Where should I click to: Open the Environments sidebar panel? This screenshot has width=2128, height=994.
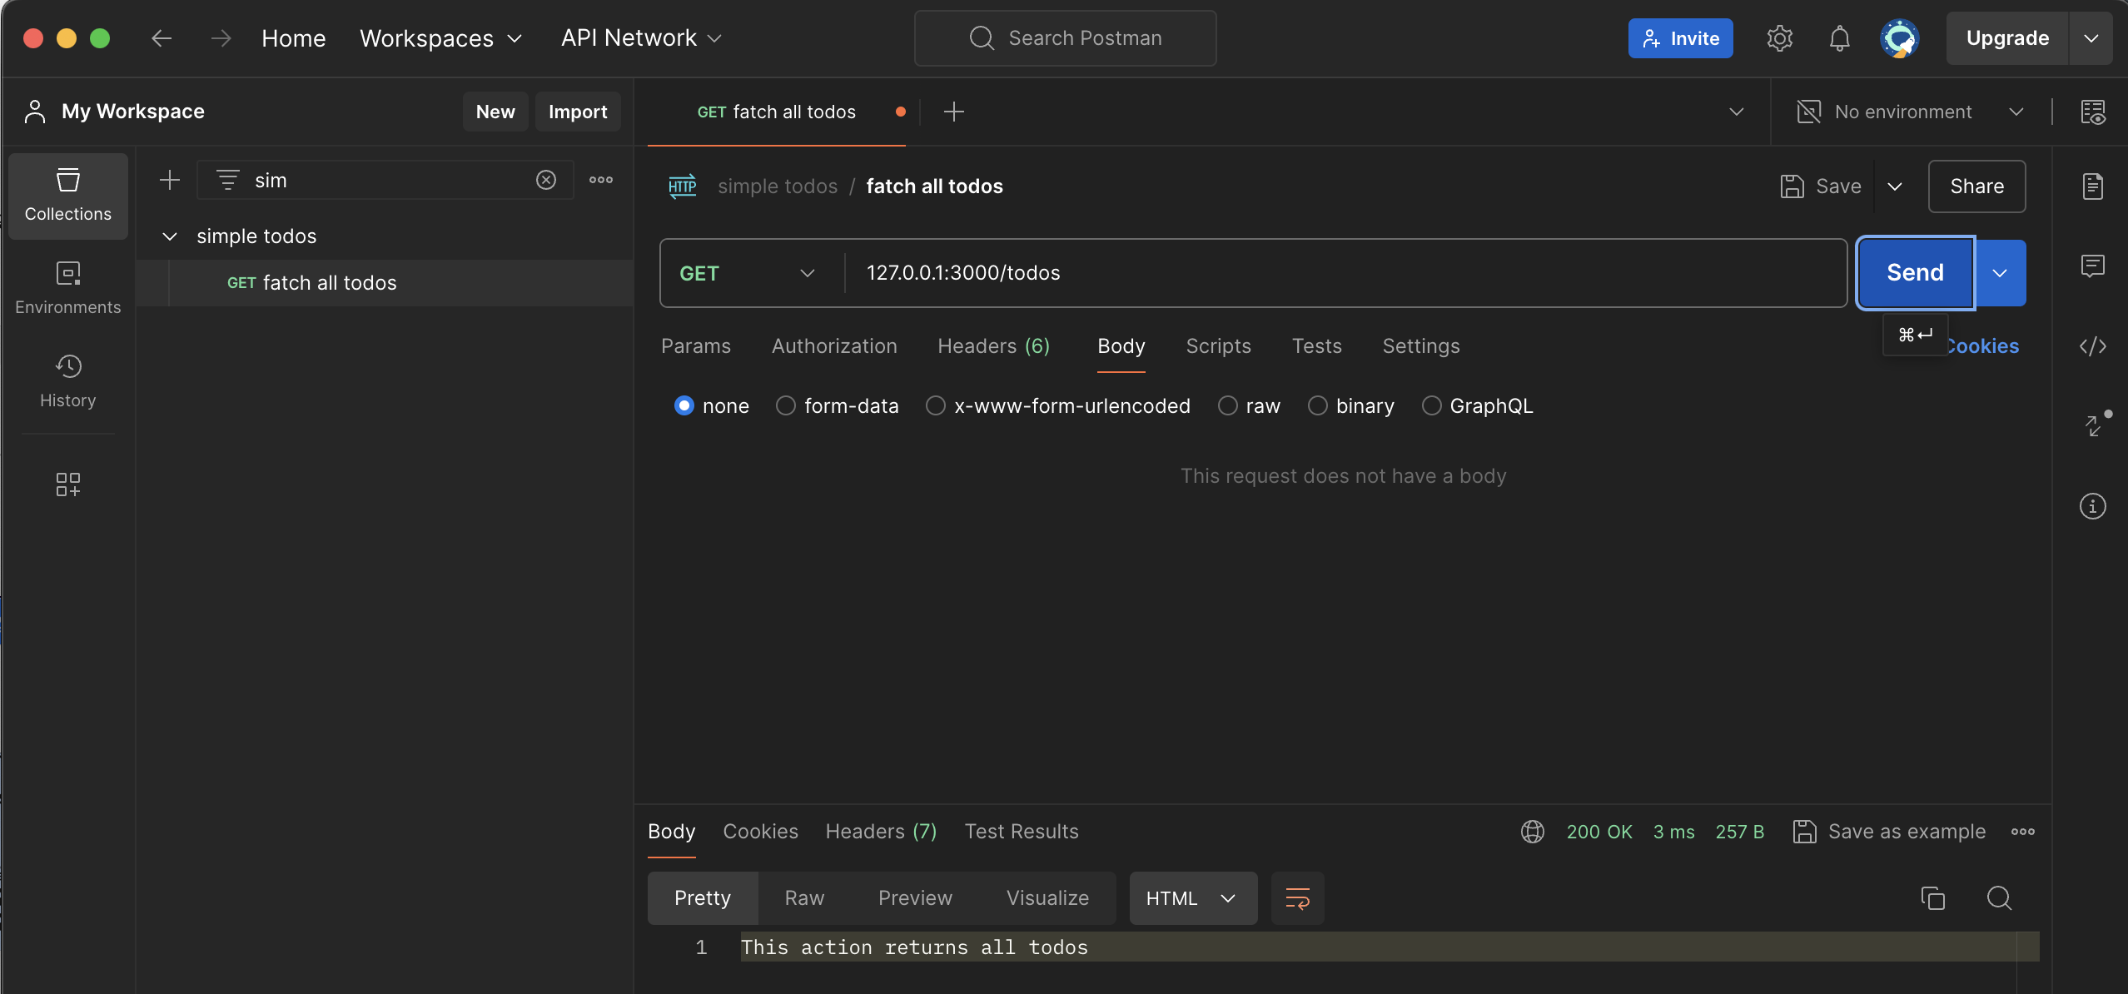68,288
